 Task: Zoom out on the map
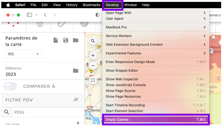pos(93,66)
